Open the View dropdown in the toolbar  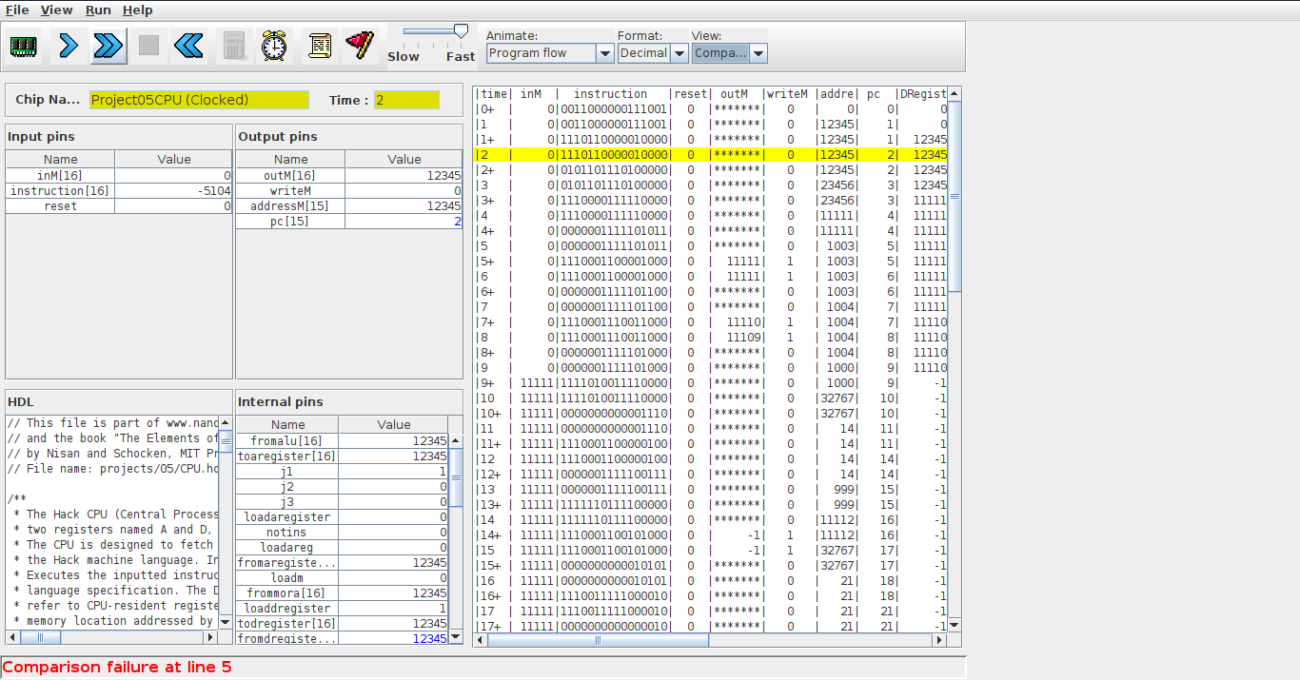click(729, 53)
